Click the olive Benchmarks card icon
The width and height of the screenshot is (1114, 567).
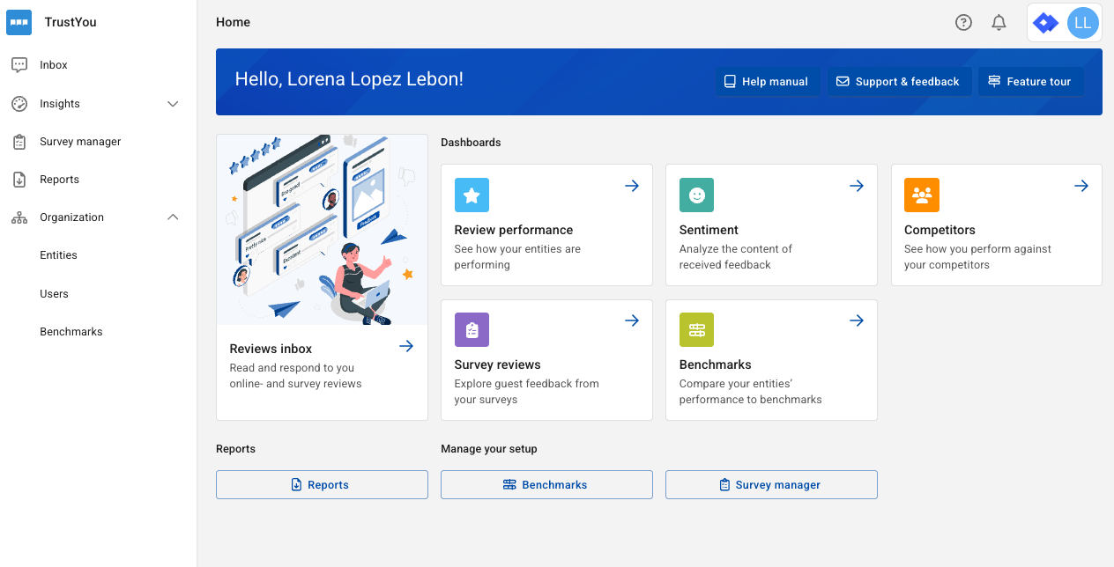[x=696, y=330]
